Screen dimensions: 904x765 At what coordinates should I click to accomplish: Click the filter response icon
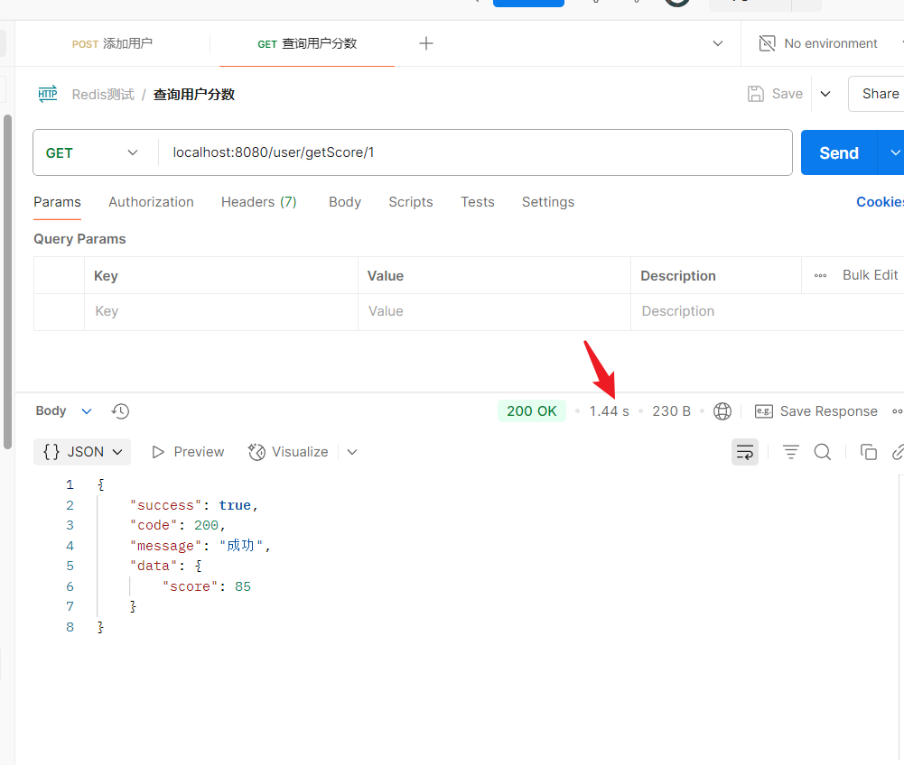tap(791, 452)
